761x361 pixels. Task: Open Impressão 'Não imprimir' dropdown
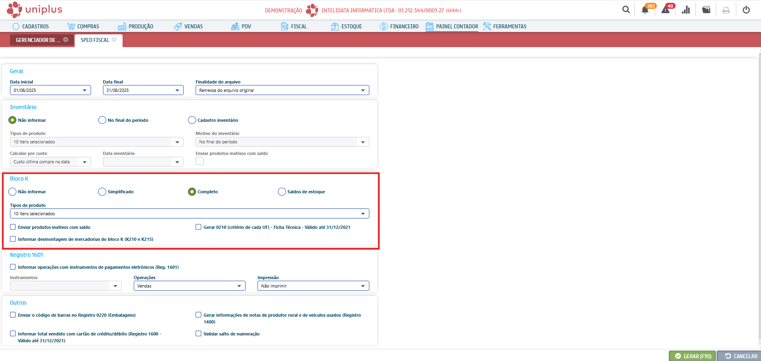point(313,286)
